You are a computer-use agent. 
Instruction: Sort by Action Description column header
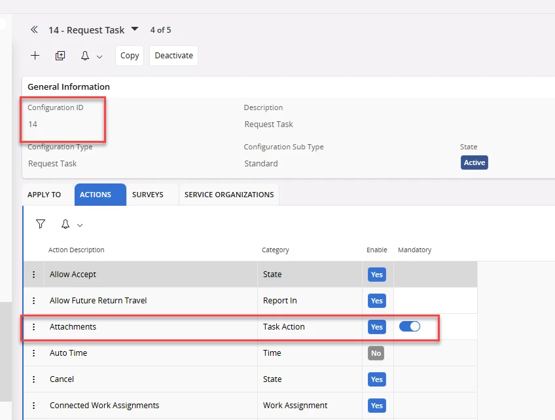[x=76, y=250]
